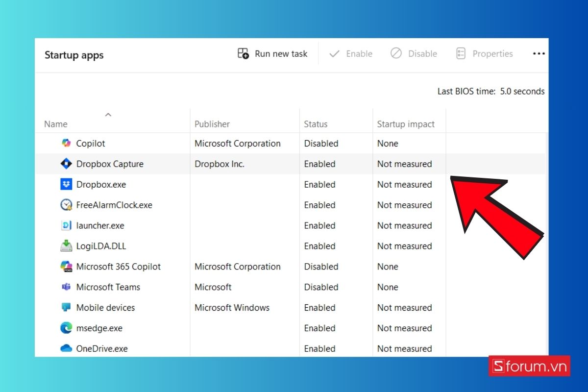Select the Mobile devices entry
The height and width of the screenshot is (392, 588).
(105, 308)
